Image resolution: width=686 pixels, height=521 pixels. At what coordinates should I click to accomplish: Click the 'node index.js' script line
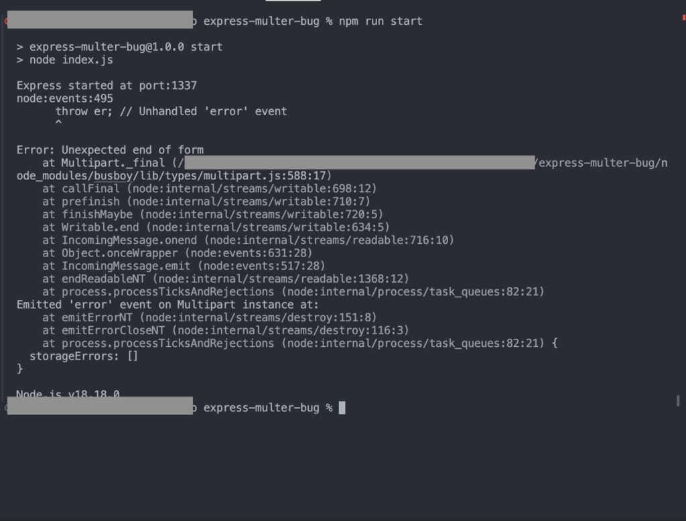coord(65,60)
